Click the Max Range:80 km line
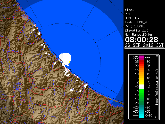This screenshot has height=124, width=165. 138,35
